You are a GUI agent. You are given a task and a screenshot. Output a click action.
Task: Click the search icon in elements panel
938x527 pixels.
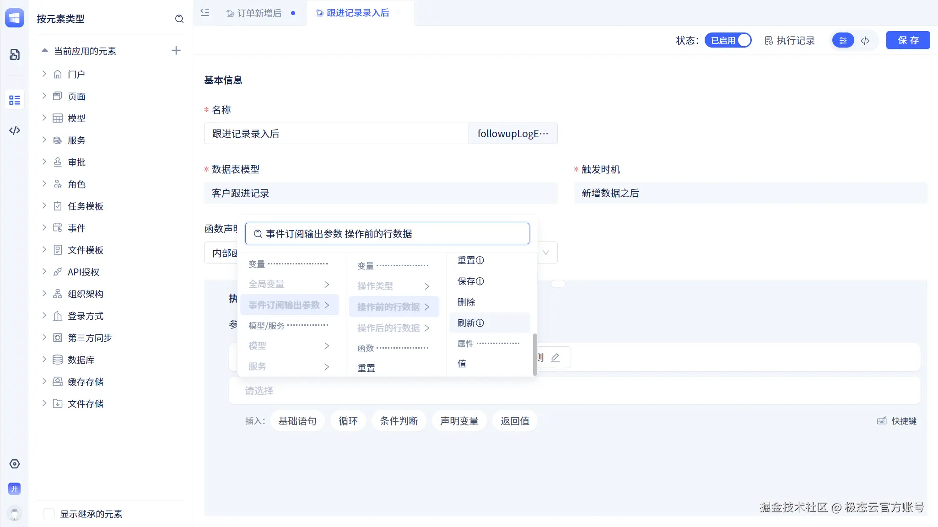pos(179,19)
